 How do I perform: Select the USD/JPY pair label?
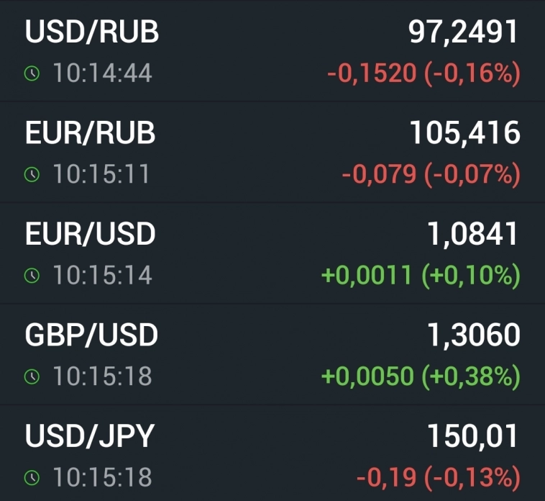pyautogui.click(x=90, y=435)
